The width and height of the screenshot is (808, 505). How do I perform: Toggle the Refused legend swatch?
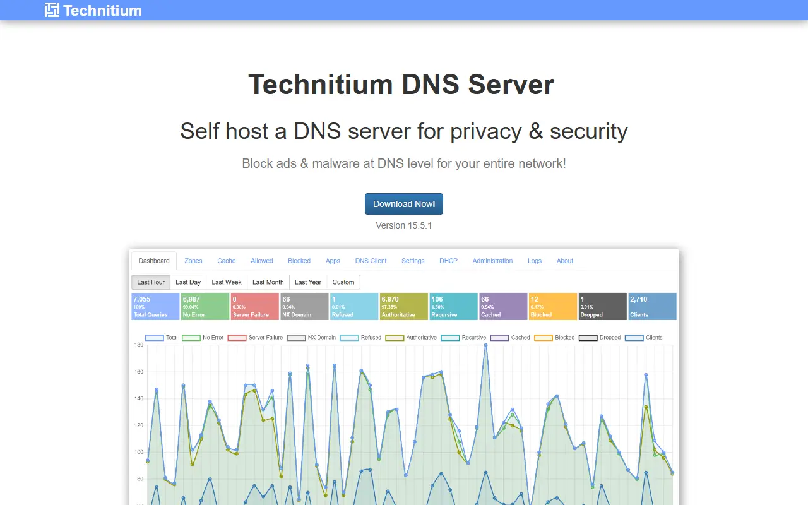click(x=349, y=338)
